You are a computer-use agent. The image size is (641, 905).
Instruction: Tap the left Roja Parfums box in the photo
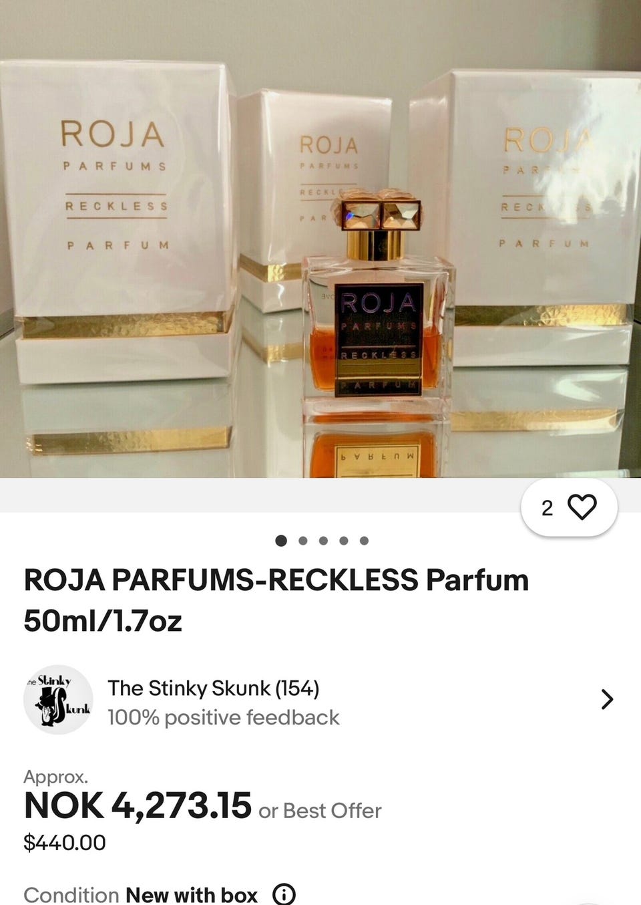click(x=119, y=221)
